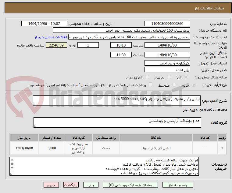Click resize grip of buyer notes textarea
The height and width of the screenshot is (193, 232).
(11, 174)
